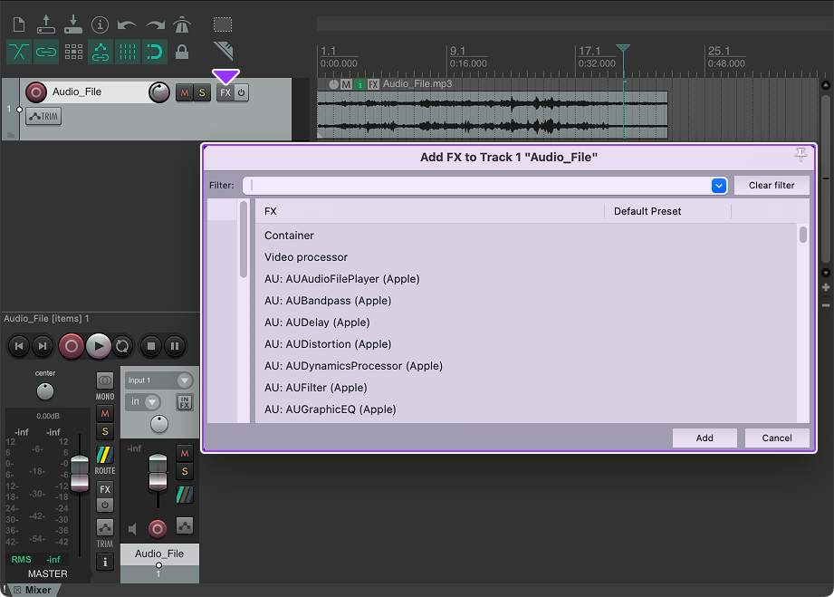
Task: Sort by the Default Preset column header
Action: (667, 211)
